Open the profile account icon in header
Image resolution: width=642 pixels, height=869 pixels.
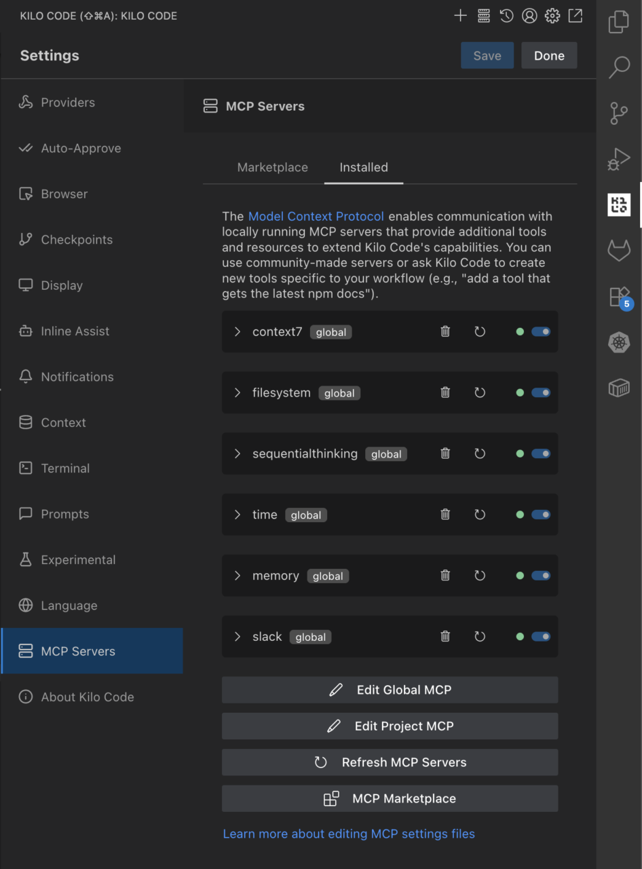tap(529, 16)
